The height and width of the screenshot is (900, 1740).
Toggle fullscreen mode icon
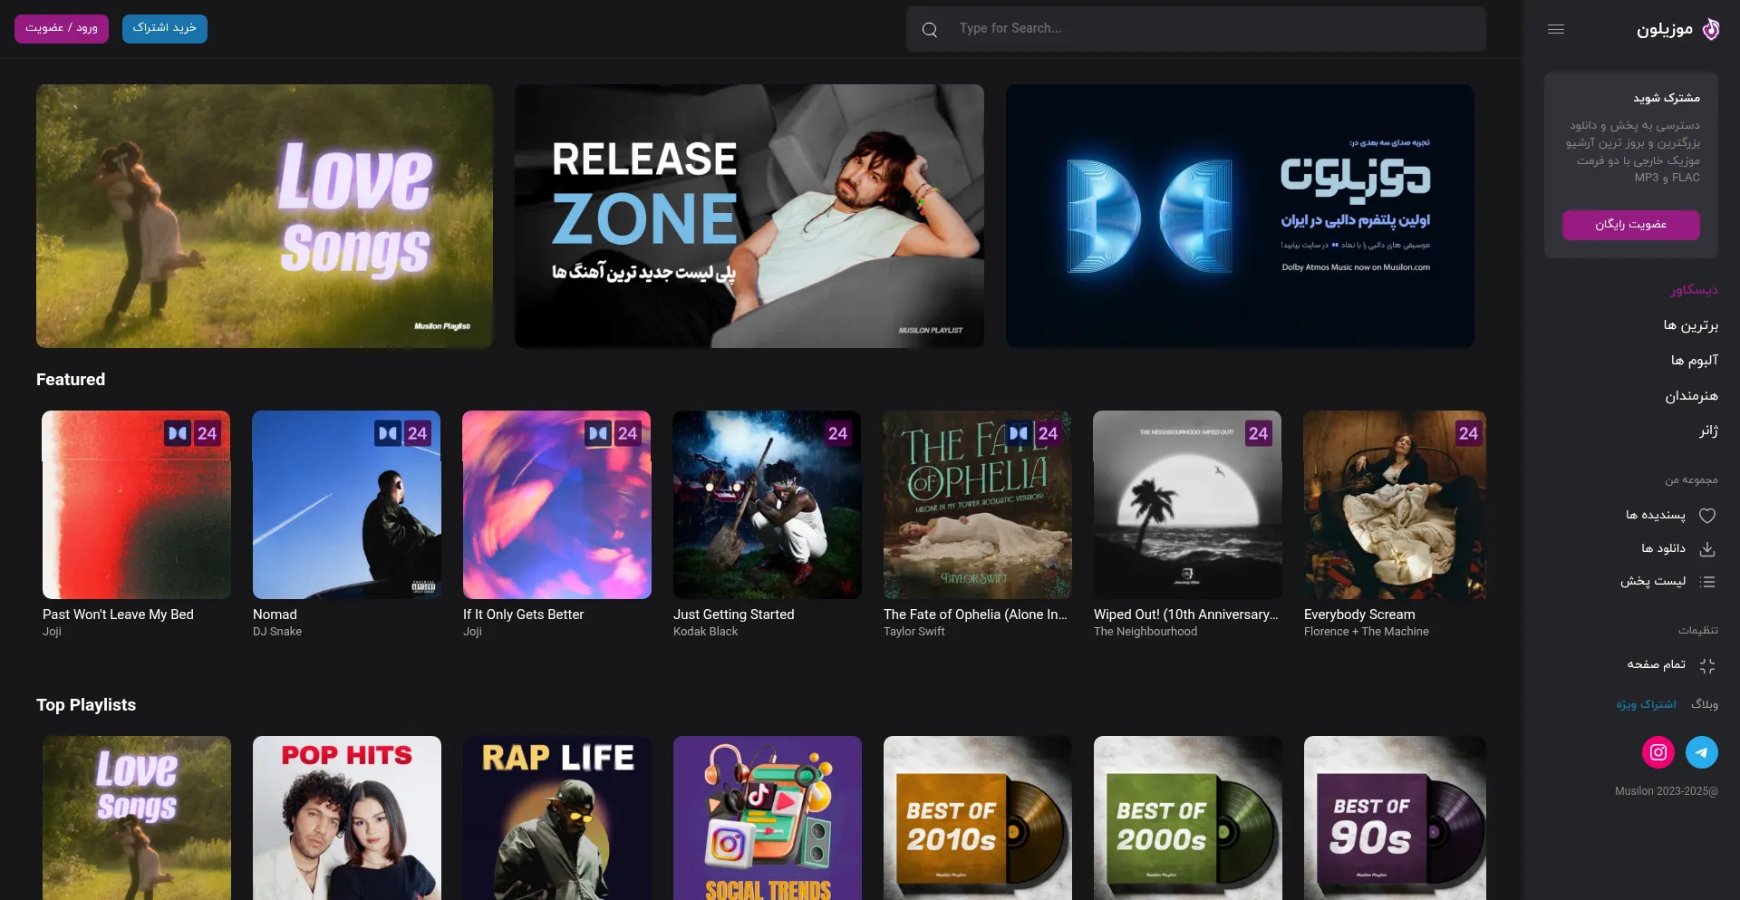coord(1706,665)
